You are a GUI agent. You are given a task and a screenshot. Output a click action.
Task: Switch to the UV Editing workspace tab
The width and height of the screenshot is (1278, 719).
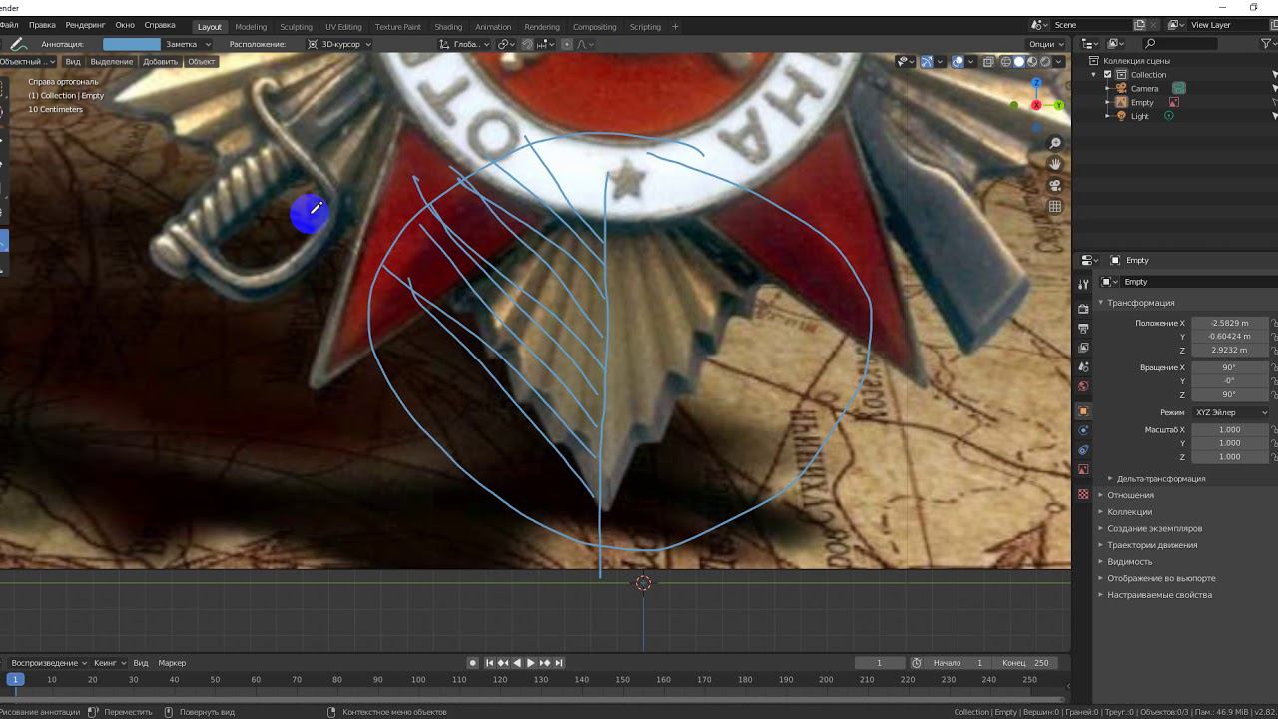(x=343, y=27)
